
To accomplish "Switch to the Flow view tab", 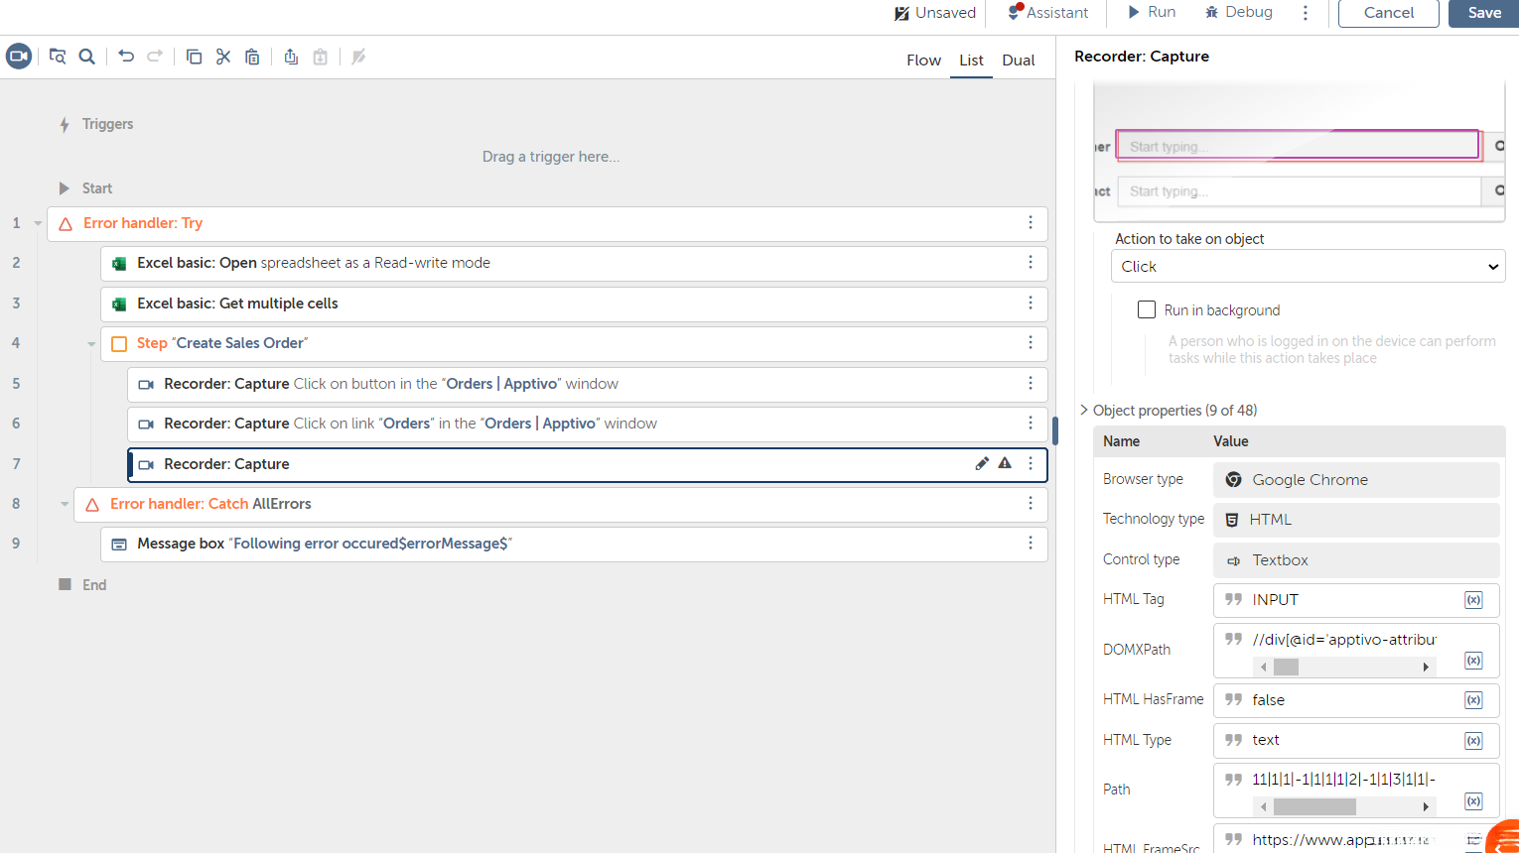I will point(923,61).
